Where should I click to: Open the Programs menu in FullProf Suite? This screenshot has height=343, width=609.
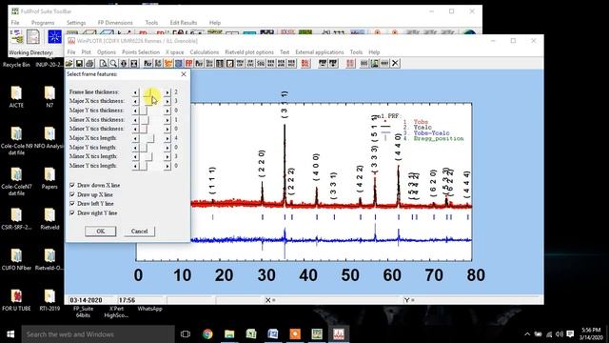pos(43,23)
